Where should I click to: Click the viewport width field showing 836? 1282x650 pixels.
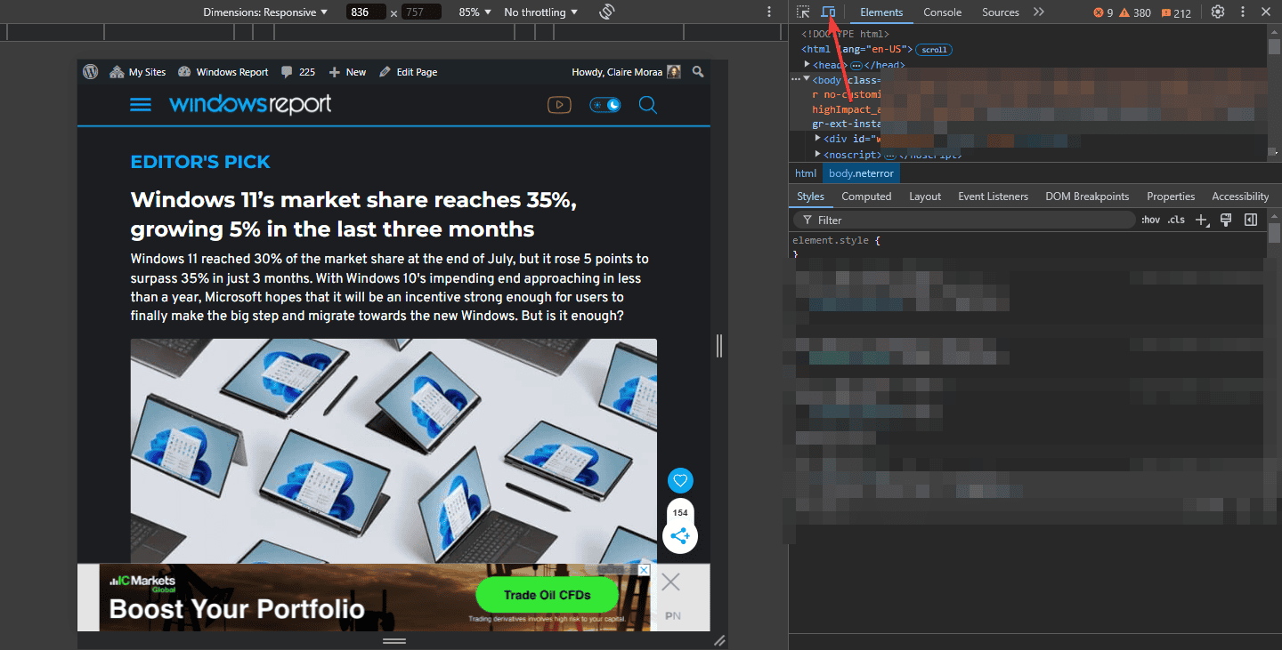[365, 12]
